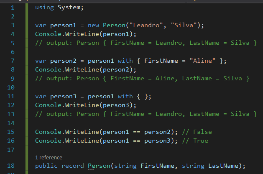Click the "new" keyword
This screenshot has height=174, width=263.
[94, 25]
